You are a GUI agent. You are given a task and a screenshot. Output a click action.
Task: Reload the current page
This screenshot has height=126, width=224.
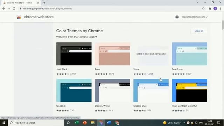[14, 8]
